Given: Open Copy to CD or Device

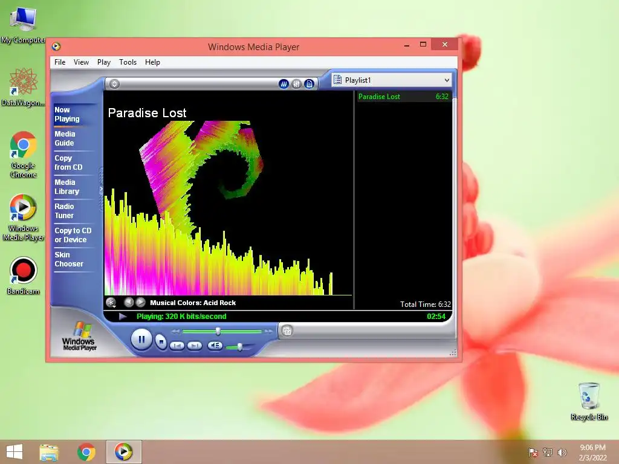Looking at the screenshot, I should pos(73,235).
